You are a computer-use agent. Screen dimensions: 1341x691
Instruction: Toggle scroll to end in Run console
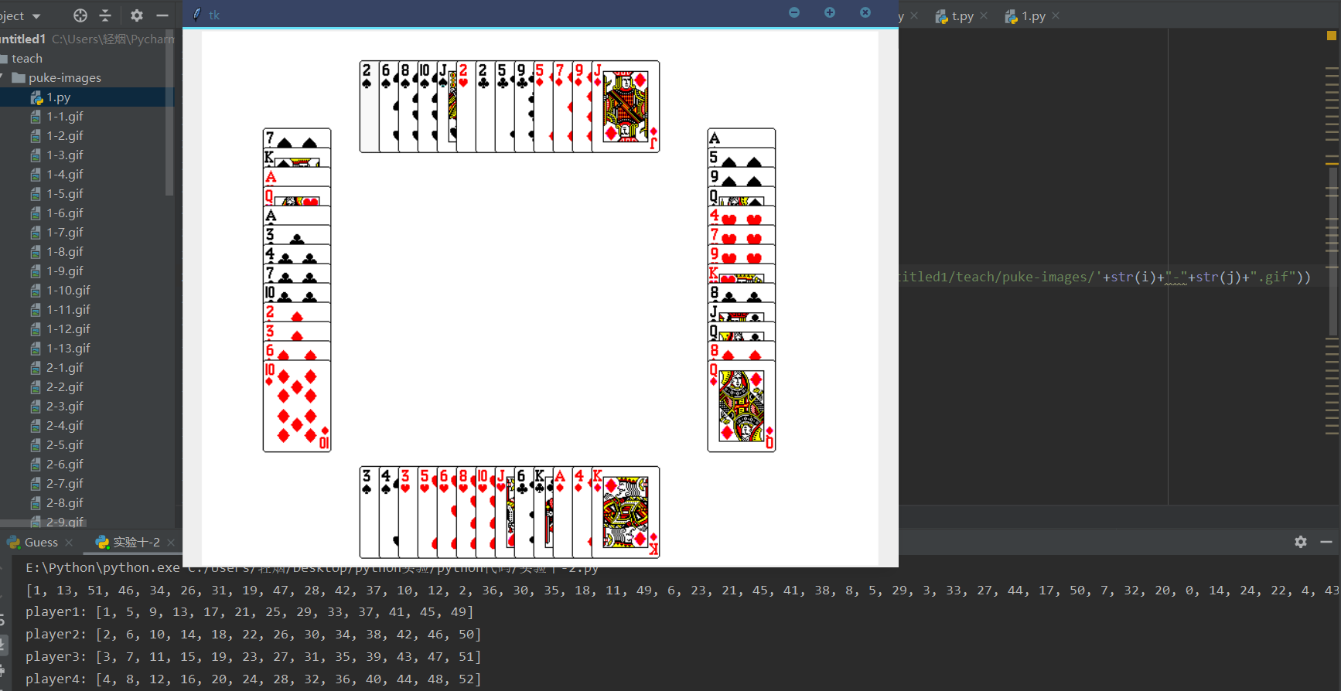point(4,645)
